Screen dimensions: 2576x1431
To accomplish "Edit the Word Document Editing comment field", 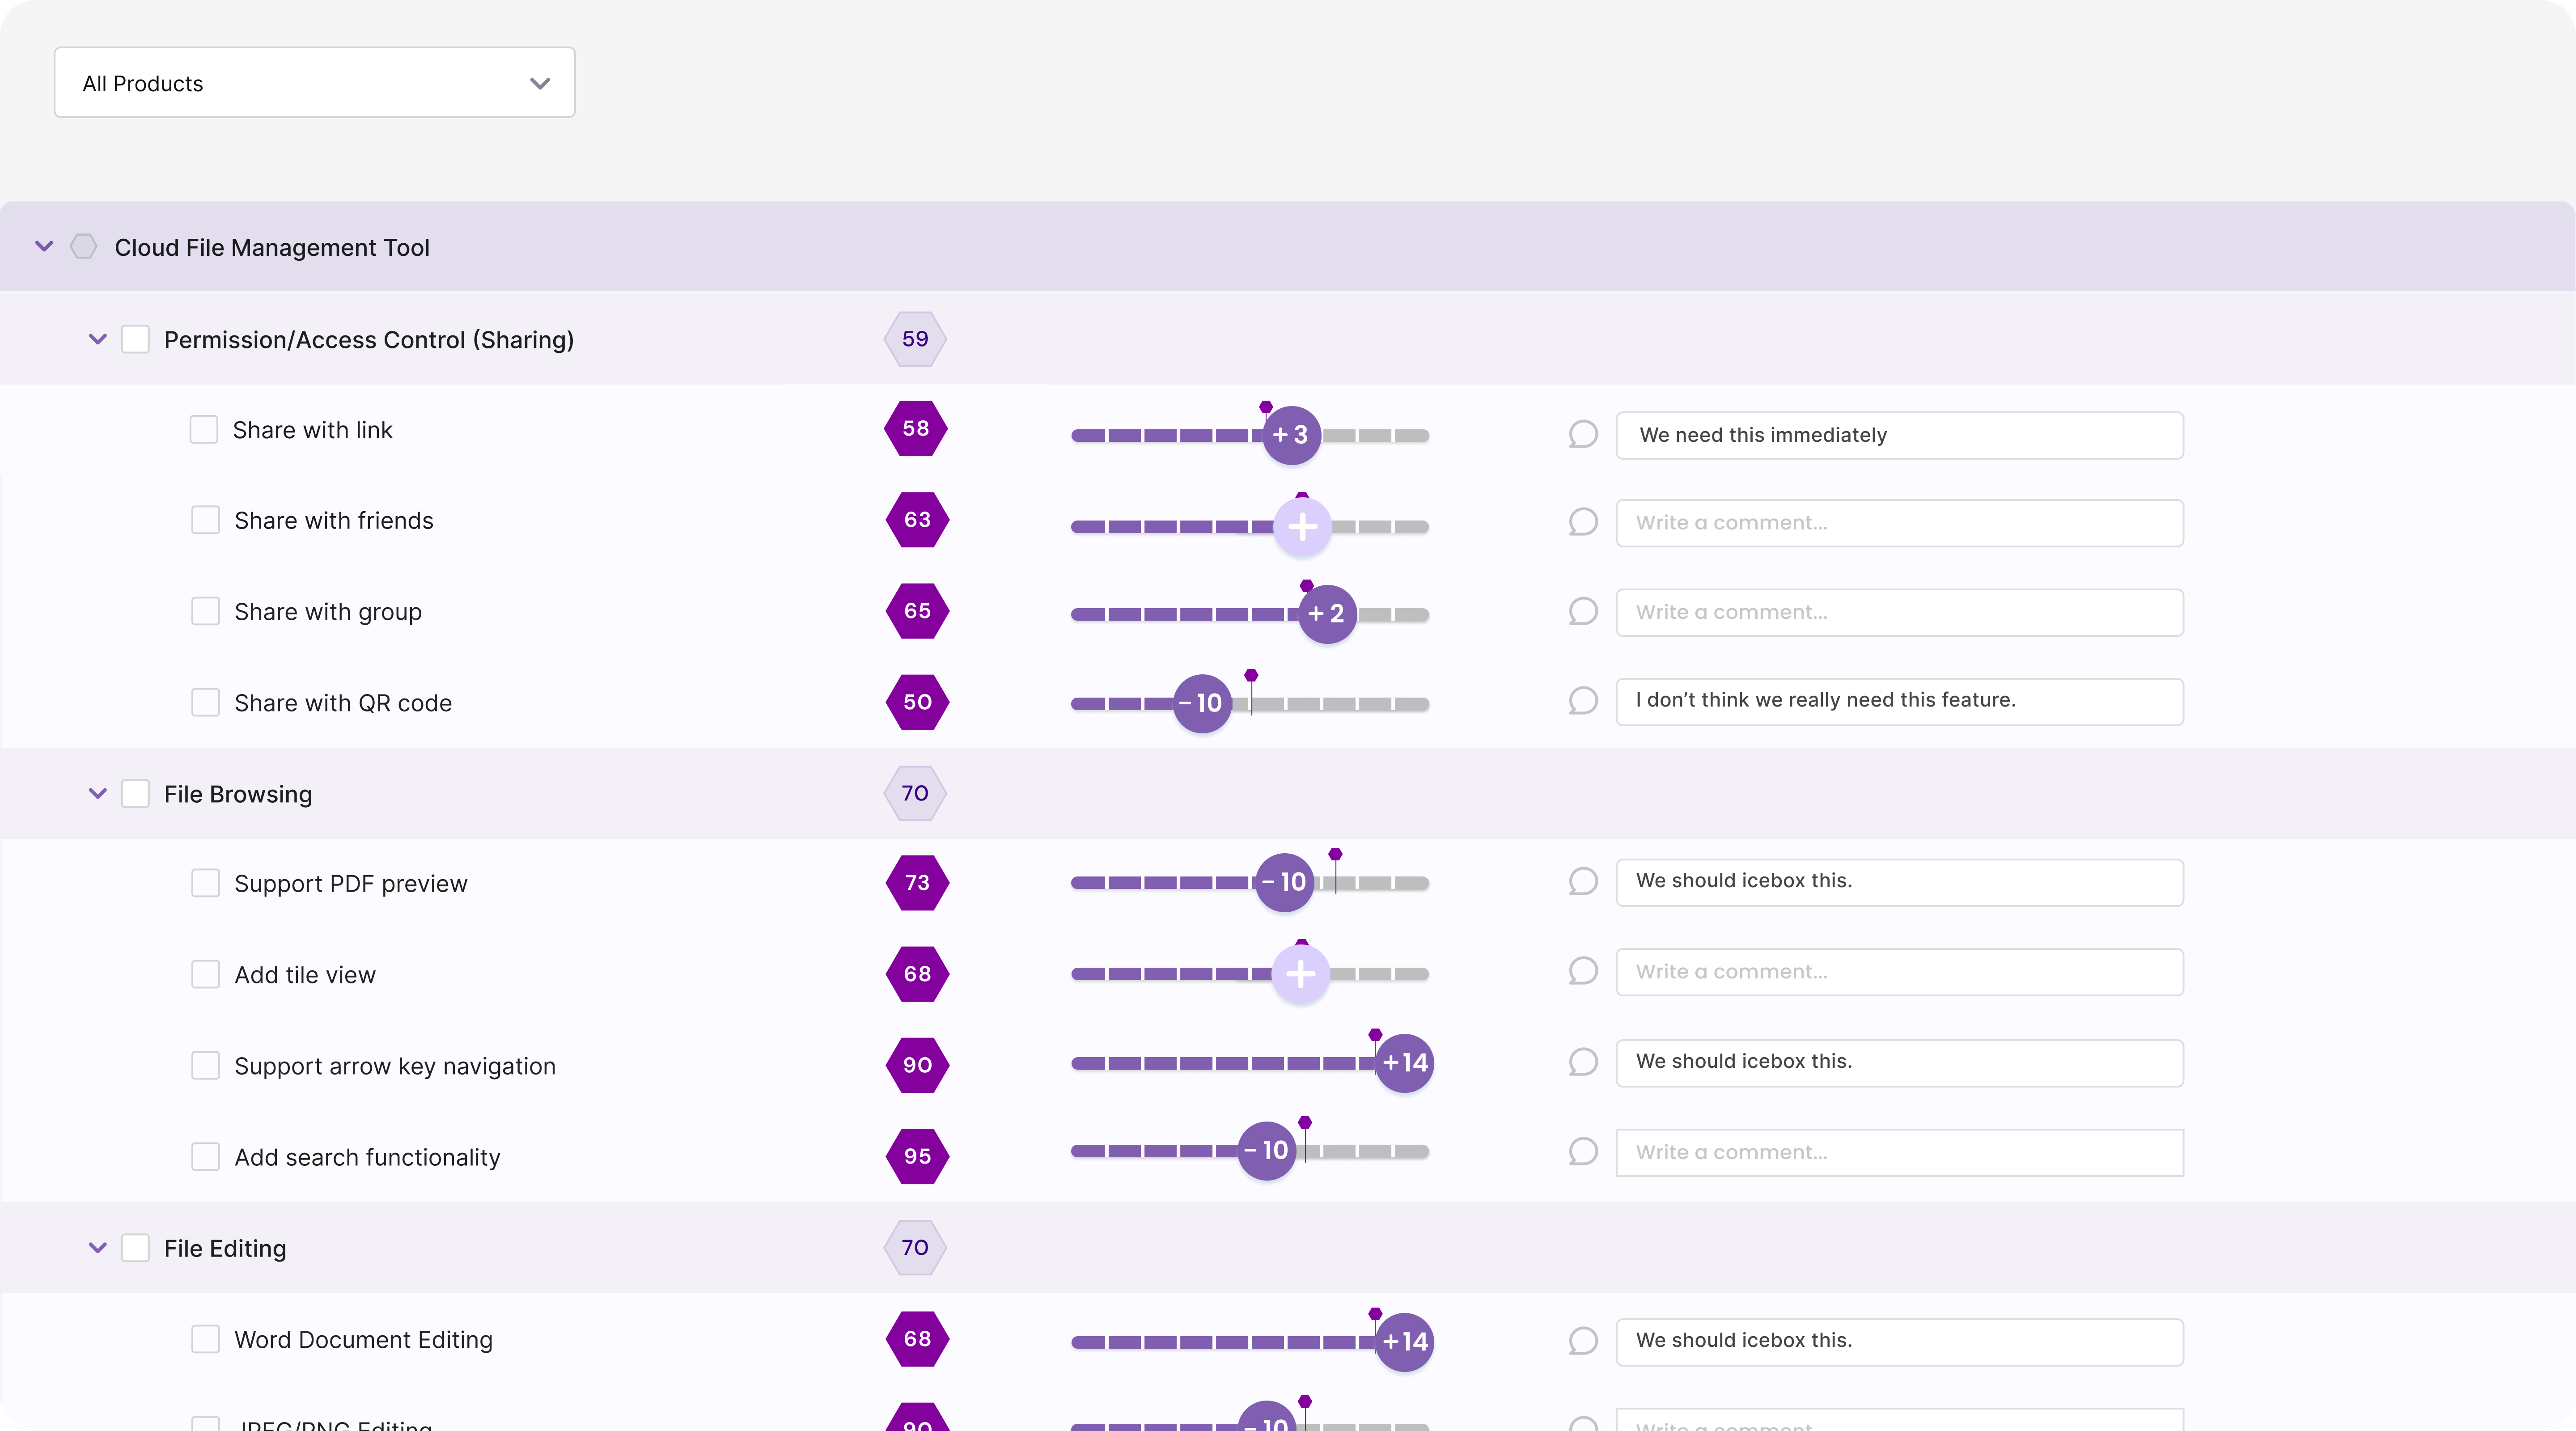I will point(1899,1342).
